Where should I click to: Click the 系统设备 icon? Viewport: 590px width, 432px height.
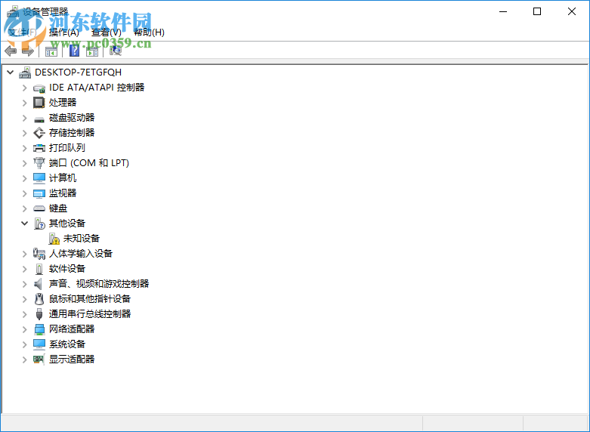(39, 344)
